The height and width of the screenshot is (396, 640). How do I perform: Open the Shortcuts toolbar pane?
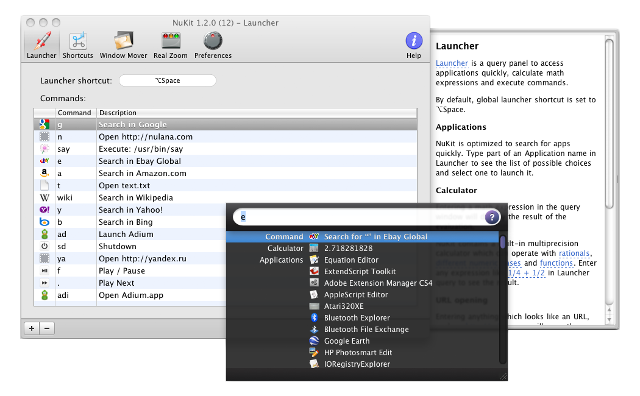coord(77,45)
